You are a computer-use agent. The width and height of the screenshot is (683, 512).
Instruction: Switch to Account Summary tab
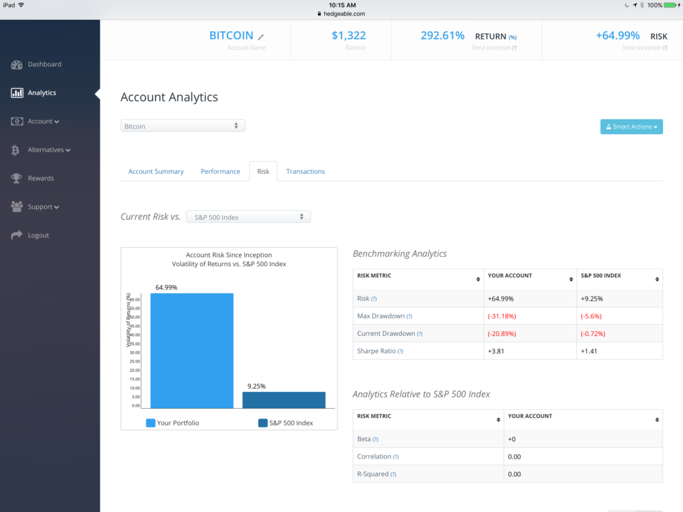(156, 171)
